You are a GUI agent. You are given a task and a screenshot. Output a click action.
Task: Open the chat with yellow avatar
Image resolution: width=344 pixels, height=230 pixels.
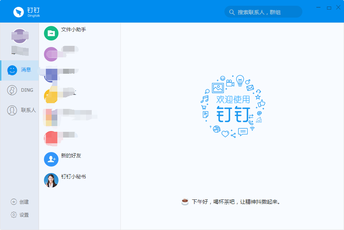[x=51, y=96]
